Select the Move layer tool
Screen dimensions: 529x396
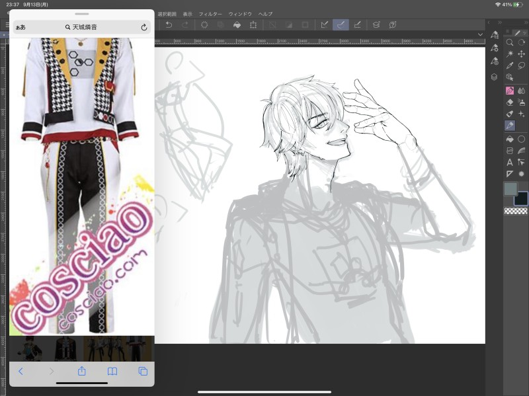(521, 54)
